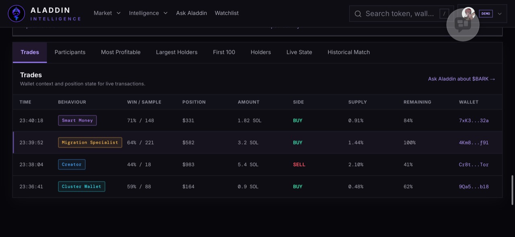Screen dimensions: 515x237
Task: Focus the Search token, wallet input field
Action: coord(400,14)
